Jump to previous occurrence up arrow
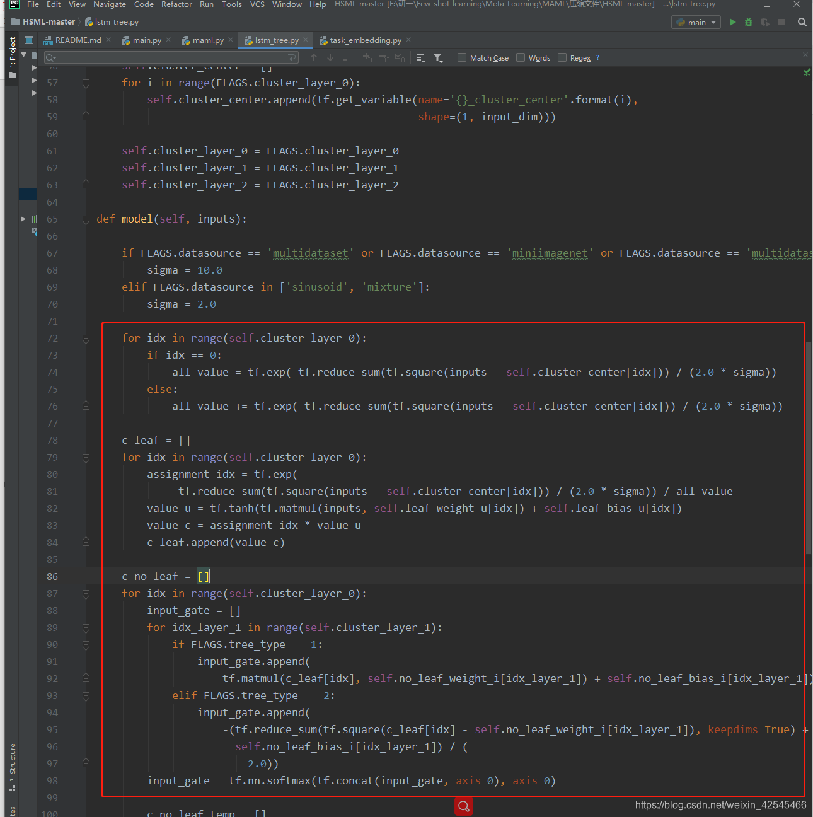The height and width of the screenshot is (817, 813). [314, 57]
